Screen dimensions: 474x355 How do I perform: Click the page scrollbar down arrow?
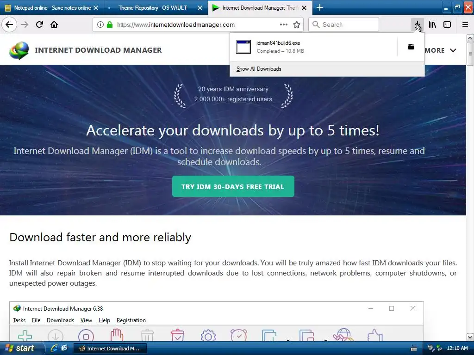tap(470, 337)
